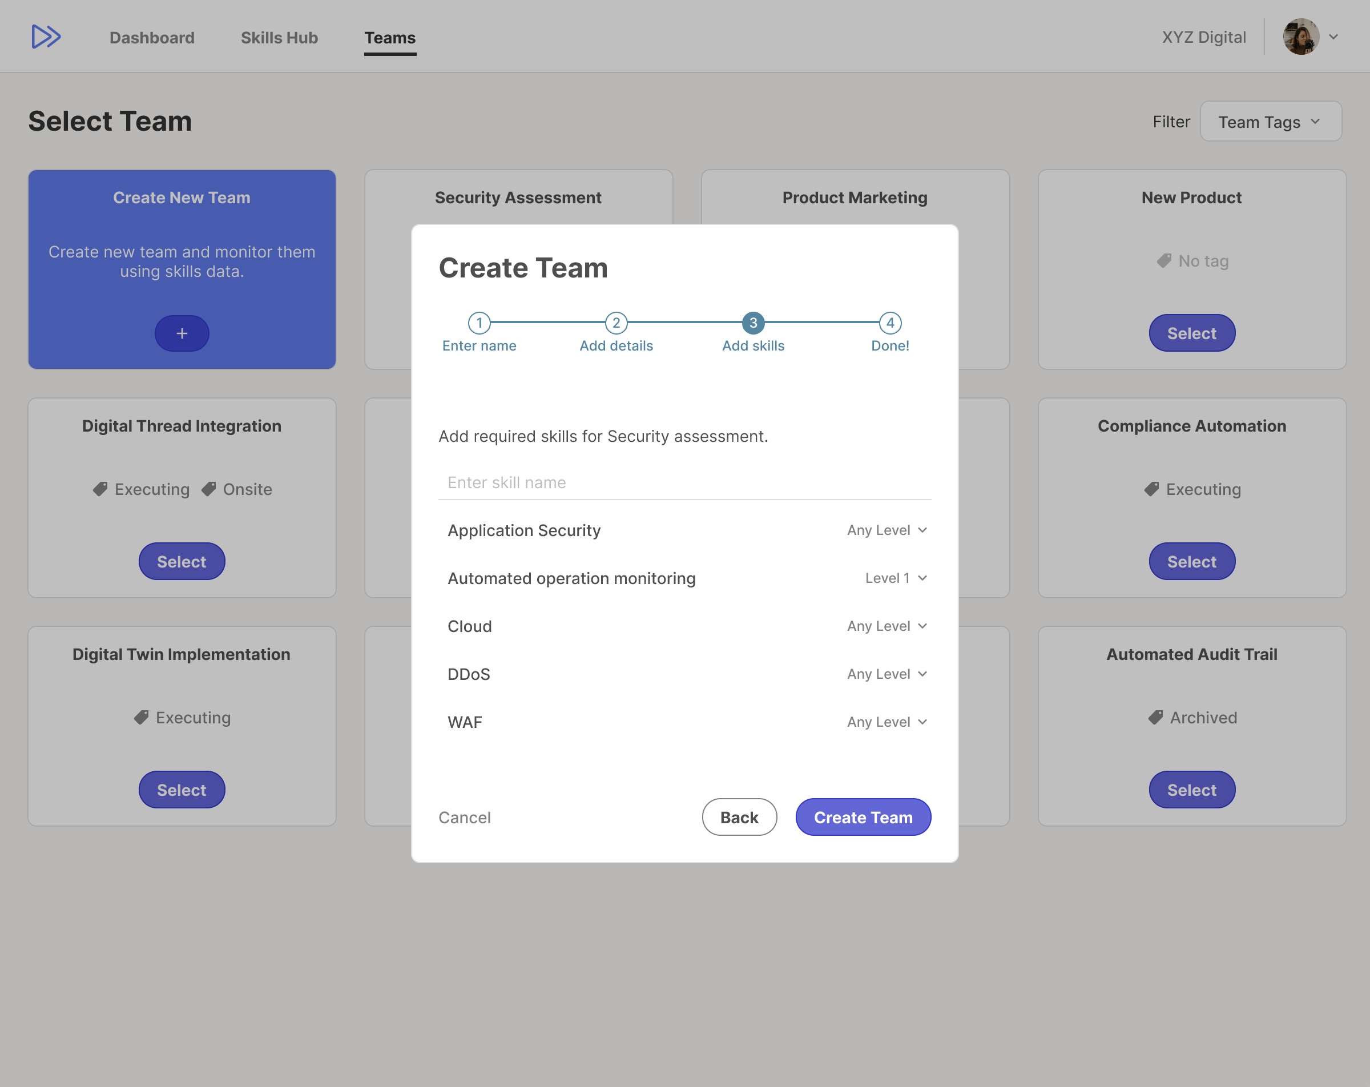This screenshot has height=1087, width=1370.
Task: Go to the Dashboard tab
Action: (152, 38)
